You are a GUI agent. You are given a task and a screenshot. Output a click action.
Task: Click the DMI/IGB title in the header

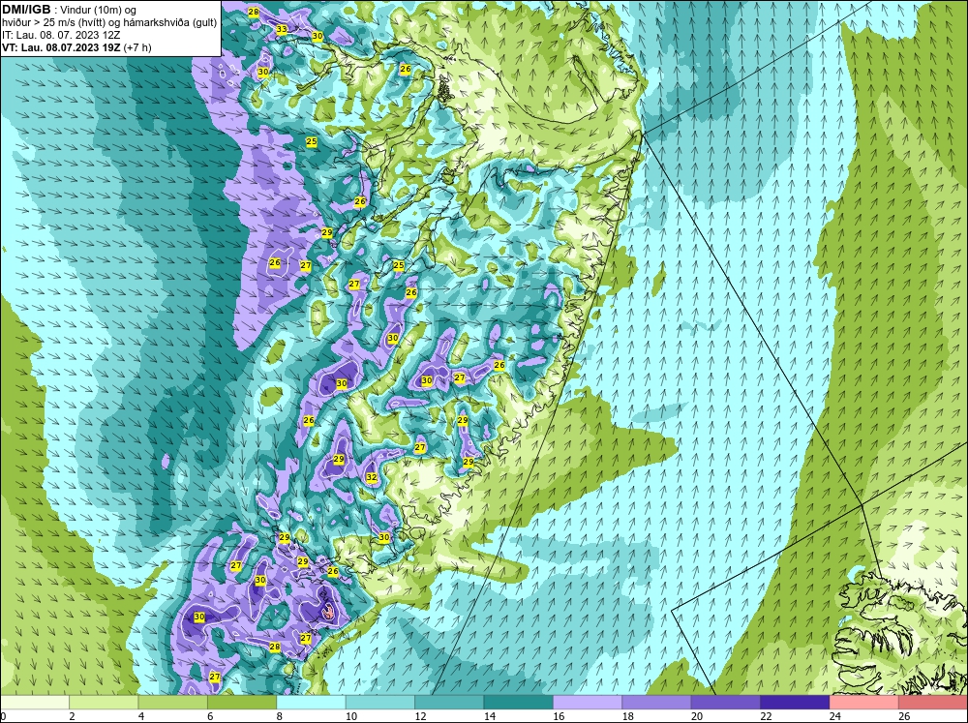[x=26, y=10]
